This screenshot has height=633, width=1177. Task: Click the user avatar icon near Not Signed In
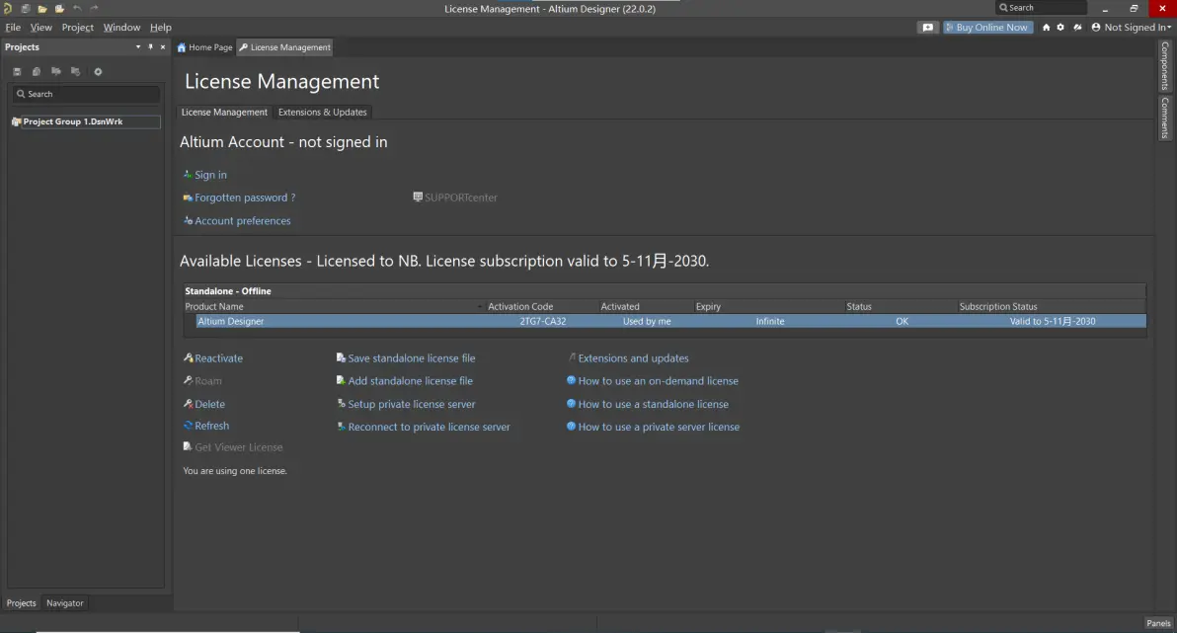(x=1096, y=27)
